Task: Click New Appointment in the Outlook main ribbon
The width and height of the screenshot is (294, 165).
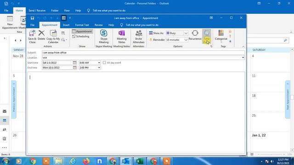Action: 10,22
